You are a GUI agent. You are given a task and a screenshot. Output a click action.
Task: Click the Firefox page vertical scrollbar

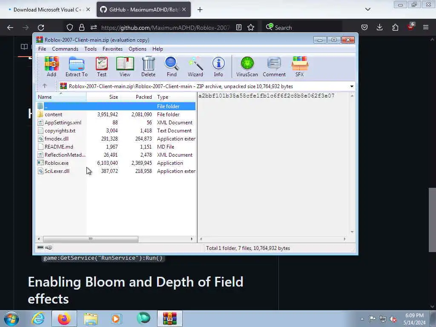(x=432, y=220)
